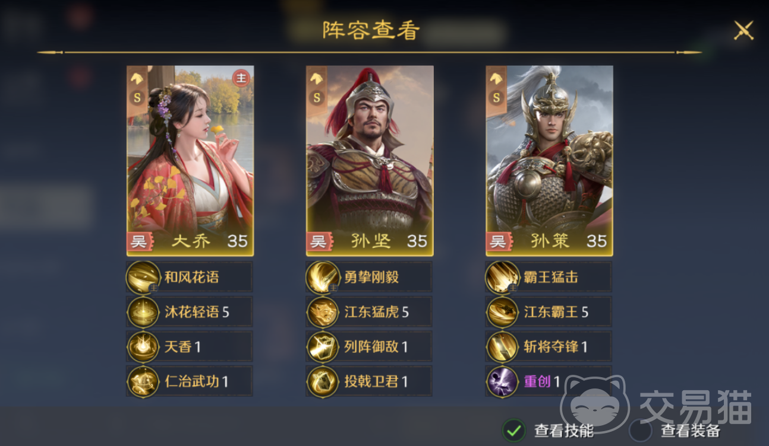Open the 孙策 hero card
The width and height of the screenshot is (769, 446).
point(550,161)
